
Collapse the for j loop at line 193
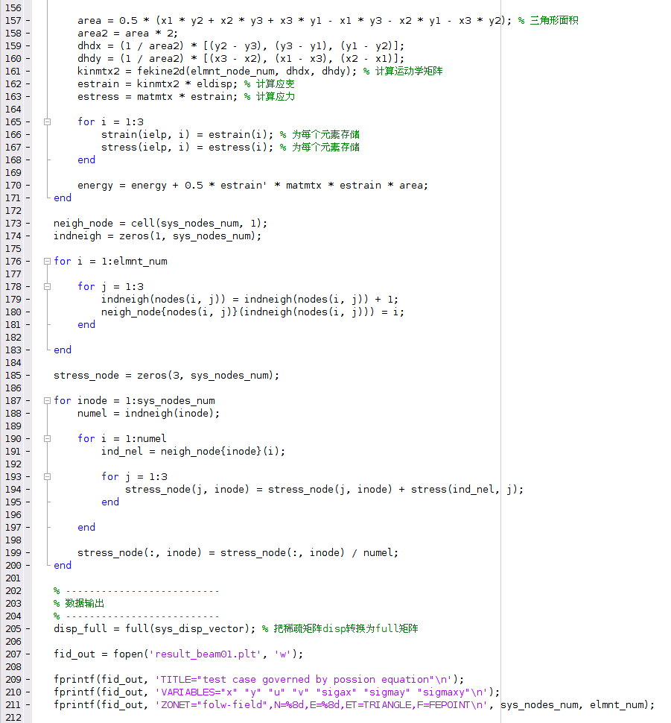coord(47,476)
